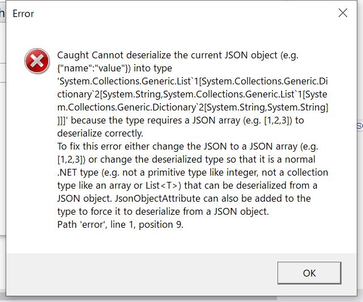Screen dimensions: 363x302
Task: Click the line starting ctionary`2[System.String
Action: point(193,94)
